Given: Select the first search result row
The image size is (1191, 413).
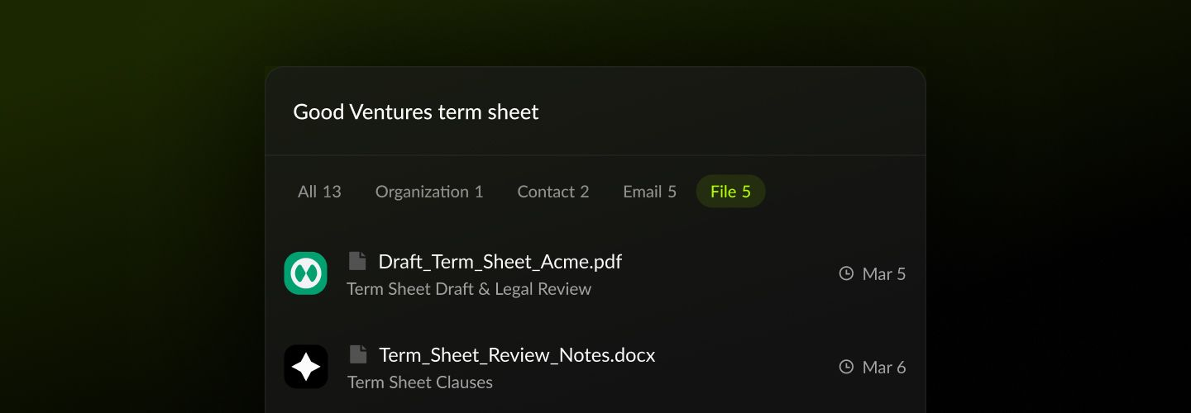Looking at the screenshot, I should point(595,273).
